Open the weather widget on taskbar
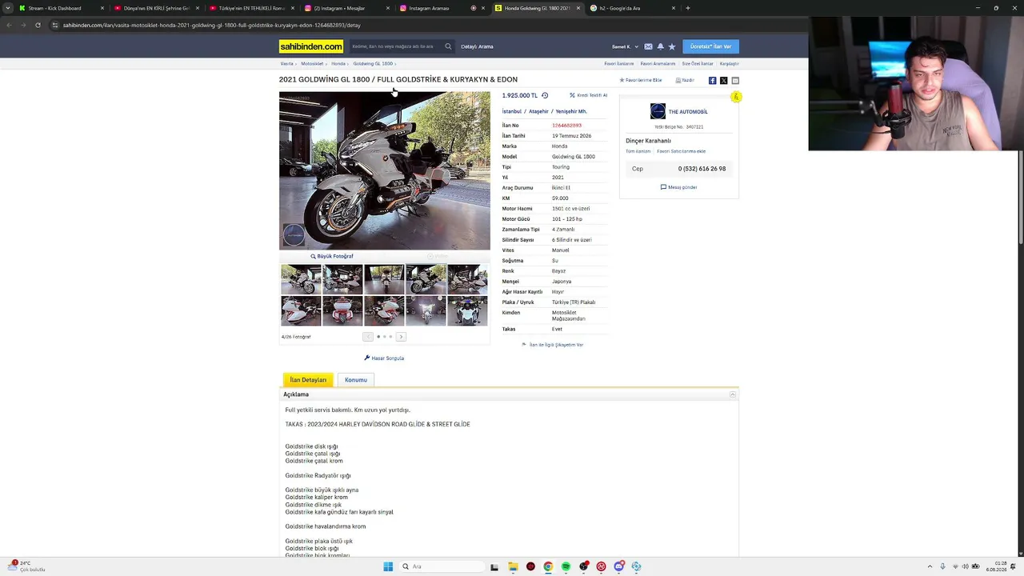The width and height of the screenshot is (1024, 576). (26, 566)
